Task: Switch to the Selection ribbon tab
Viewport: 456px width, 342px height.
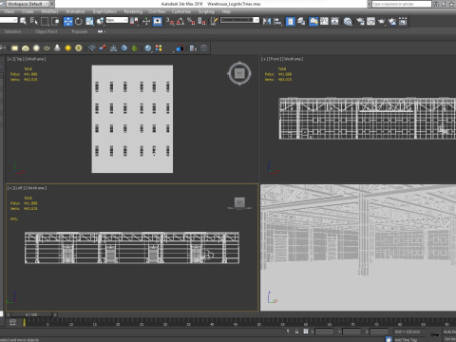Action: (x=12, y=31)
